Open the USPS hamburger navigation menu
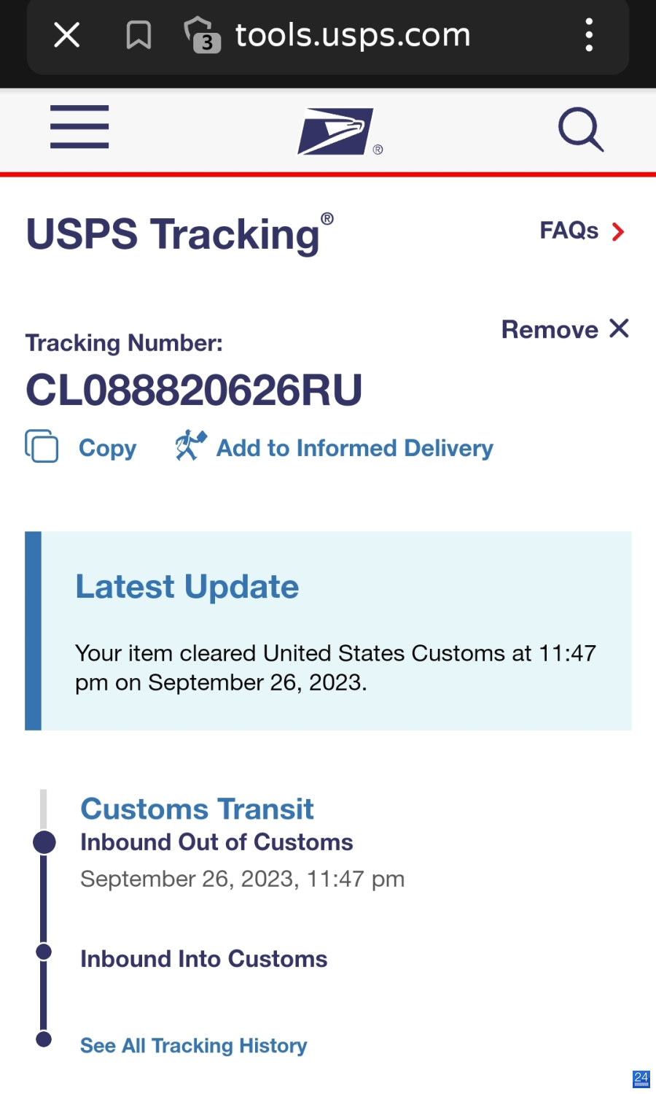Screen dimensions: 656x1094 coord(79,126)
